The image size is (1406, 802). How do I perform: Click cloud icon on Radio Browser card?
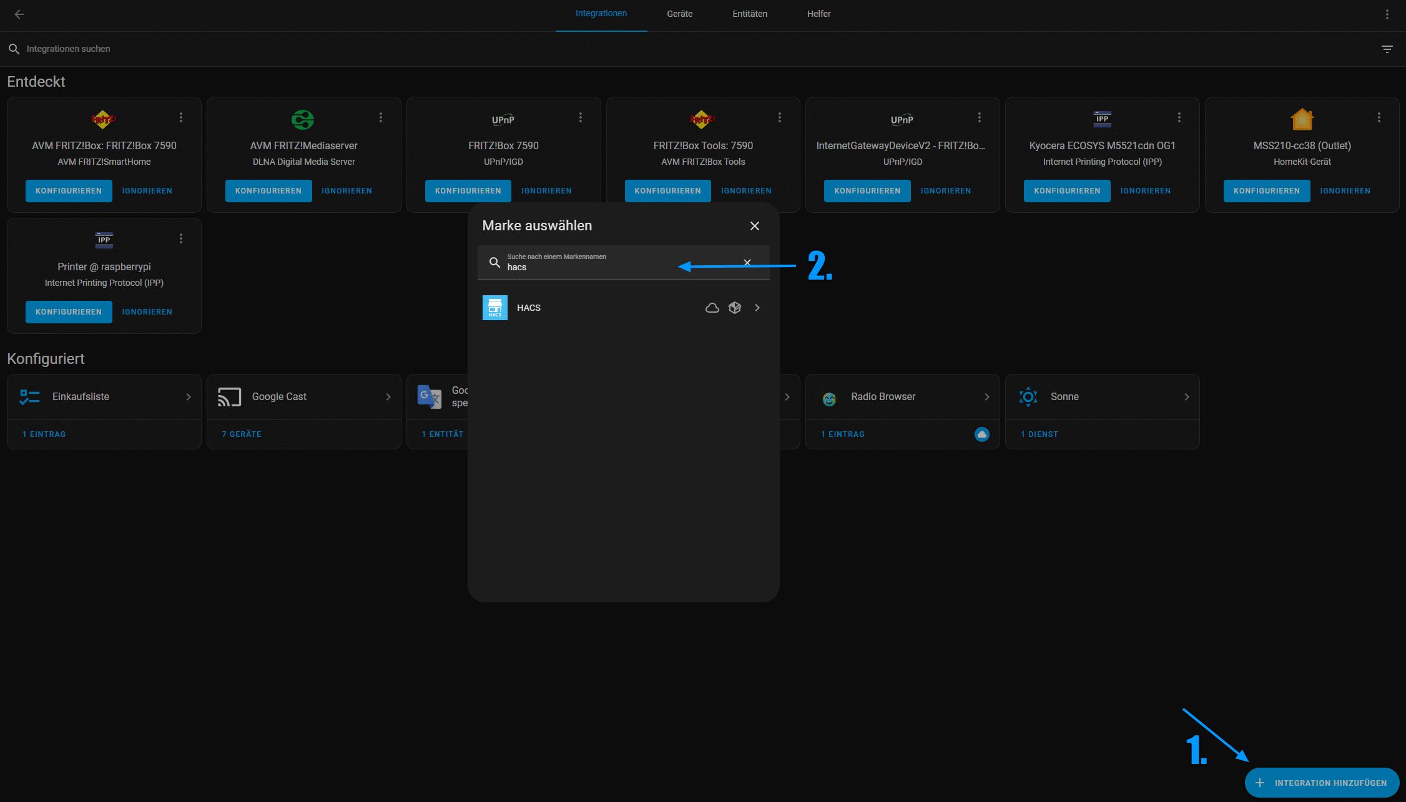pyautogui.click(x=981, y=434)
